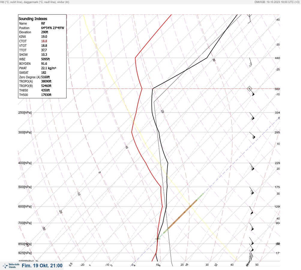Click Zero Degree (A) value 5160ft
The height and width of the screenshot is (270, 301).
(x=46, y=77)
